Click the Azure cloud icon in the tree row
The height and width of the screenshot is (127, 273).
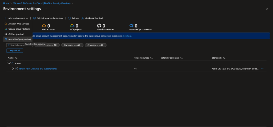[13, 64]
